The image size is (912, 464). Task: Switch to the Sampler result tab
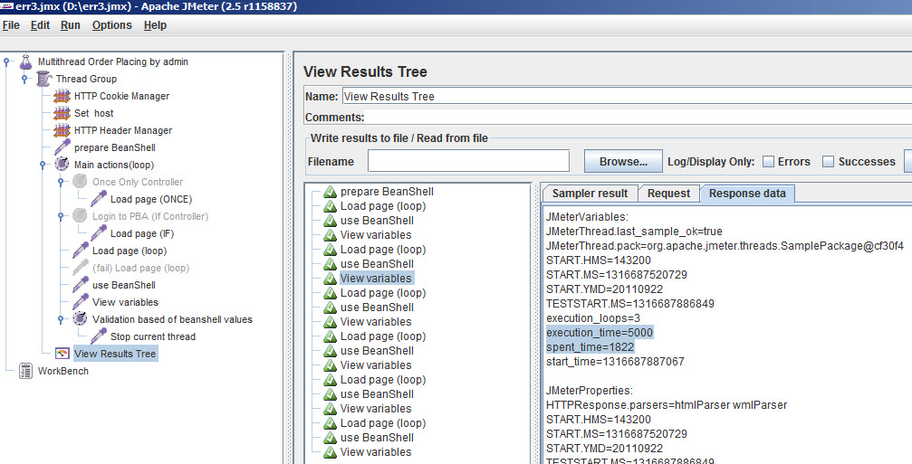tap(590, 194)
